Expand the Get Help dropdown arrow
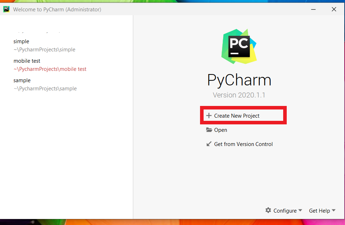 point(333,210)
